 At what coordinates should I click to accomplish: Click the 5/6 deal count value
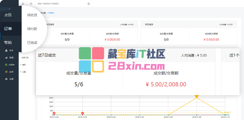coord(79,84)
